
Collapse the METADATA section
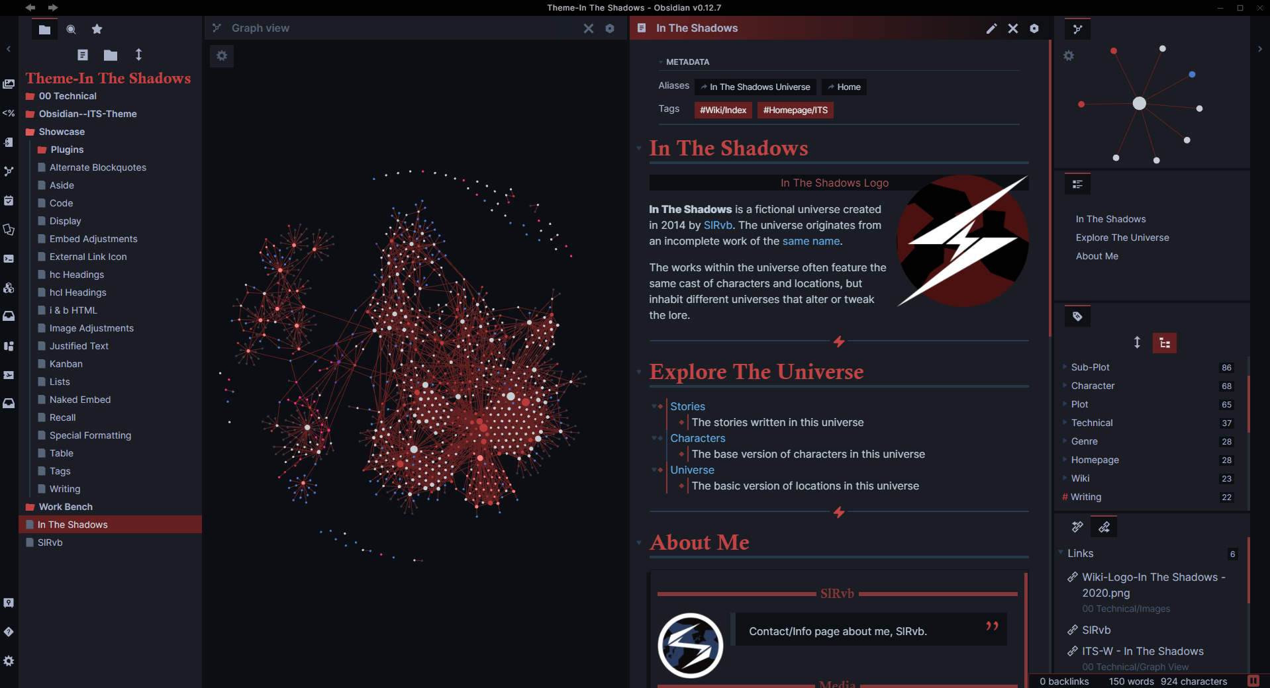pyautogui.click(x=659, y=62)
